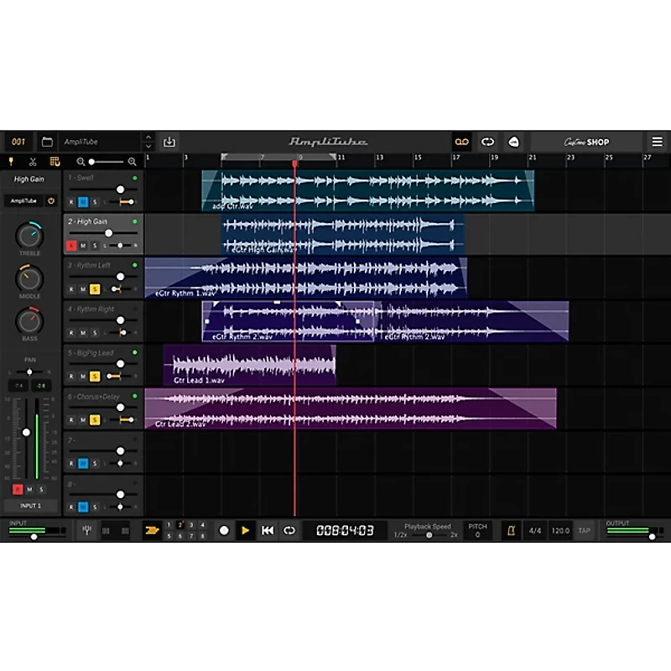
Task: Select the scissors editing tool
Action: pyautogui.click(x=32, y=162)
